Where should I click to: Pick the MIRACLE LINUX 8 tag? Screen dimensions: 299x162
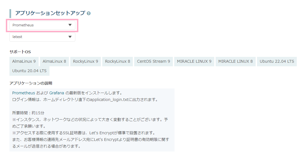(235, 61)
